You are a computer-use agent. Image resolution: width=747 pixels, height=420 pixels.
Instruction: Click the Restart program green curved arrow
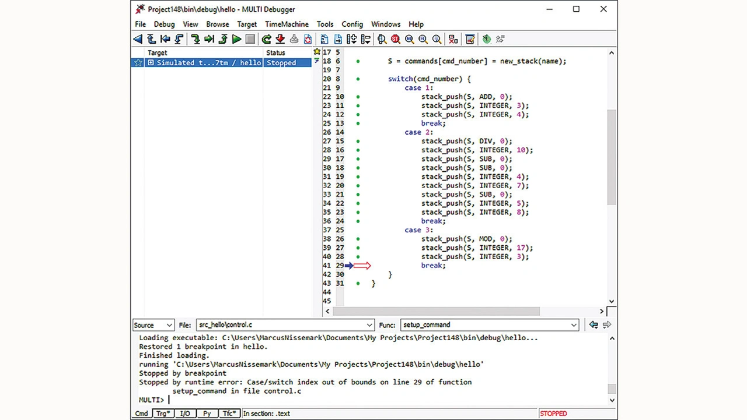coord(266,39)
